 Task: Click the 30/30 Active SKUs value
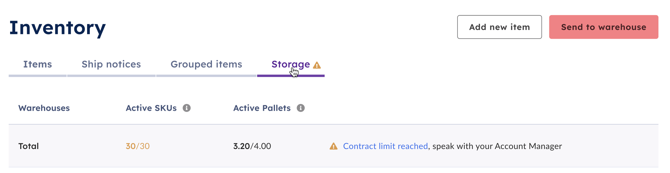coord(138,146)
